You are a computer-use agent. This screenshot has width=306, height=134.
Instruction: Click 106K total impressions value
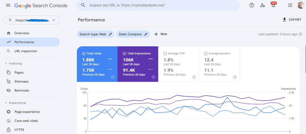coord(128,60)
